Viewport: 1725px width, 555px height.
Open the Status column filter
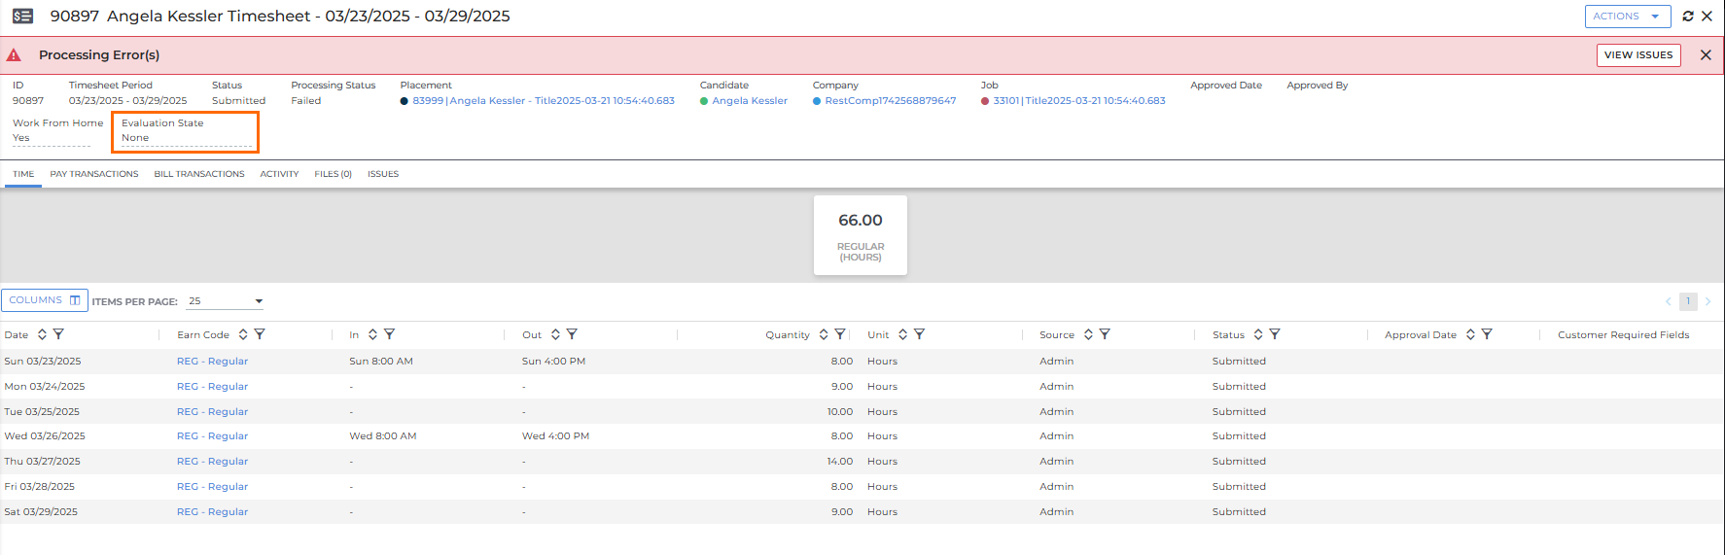pyautogui.click(x=1275, y=334)
